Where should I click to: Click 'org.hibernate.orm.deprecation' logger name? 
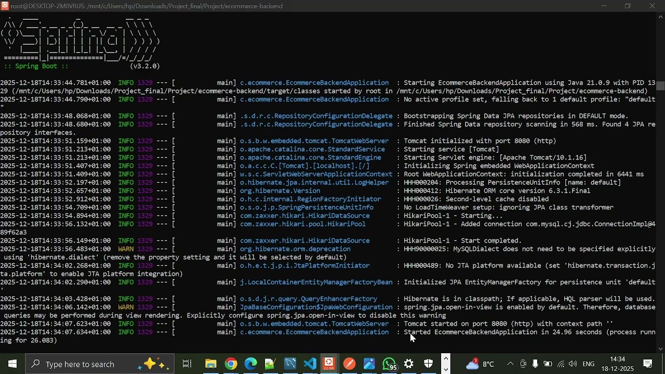[x=295, y=249]
